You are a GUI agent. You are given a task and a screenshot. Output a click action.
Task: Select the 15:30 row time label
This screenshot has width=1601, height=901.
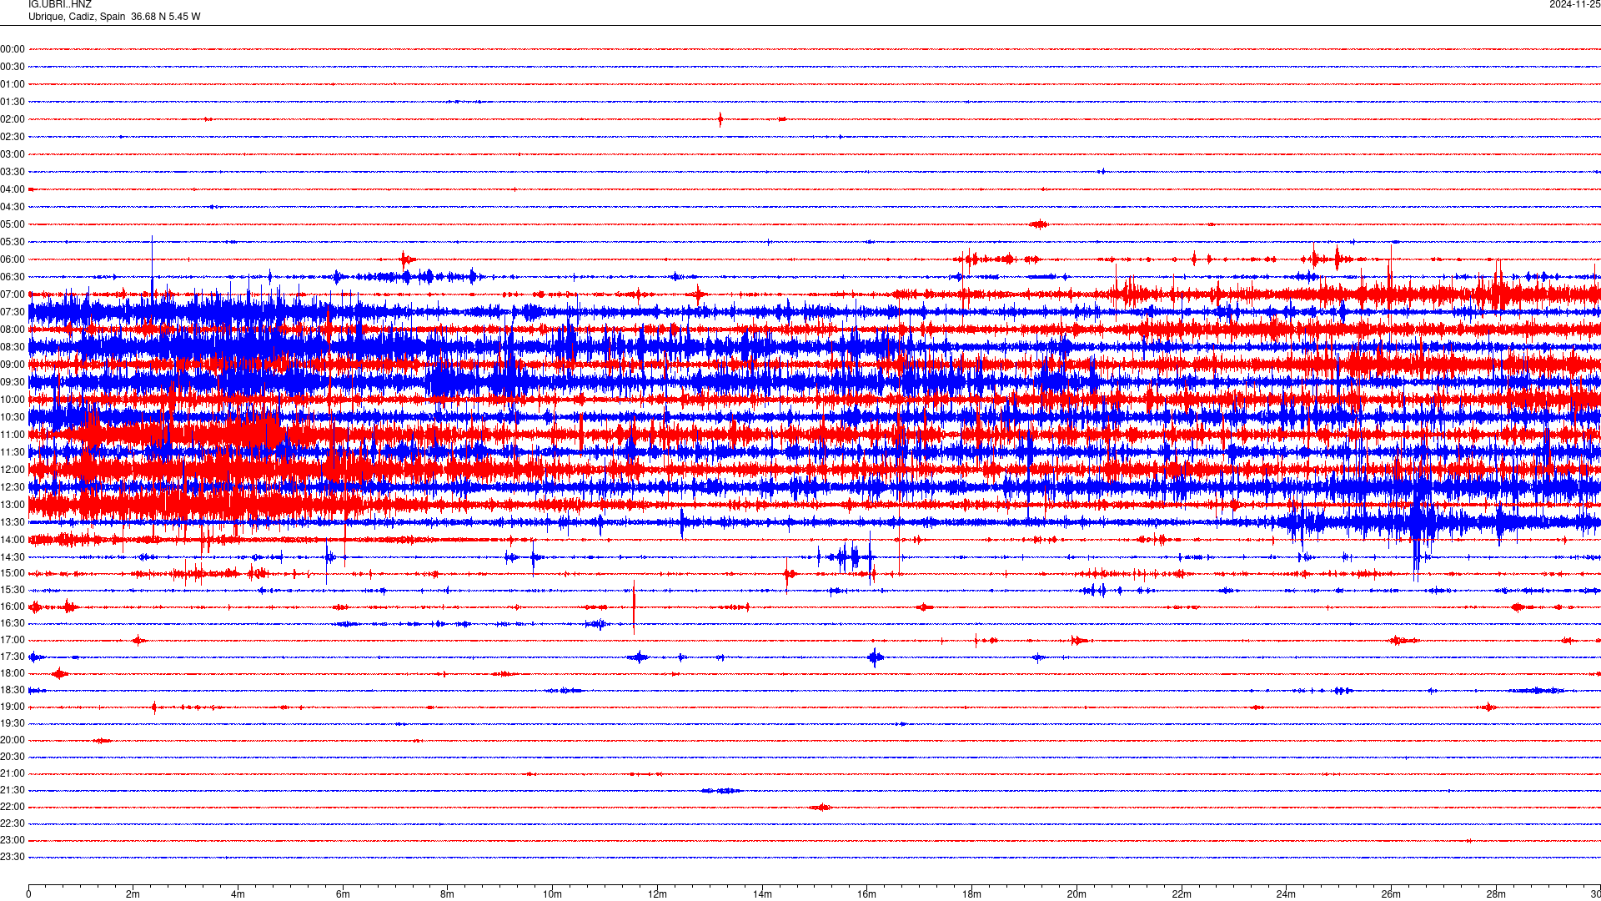[13, 590]
